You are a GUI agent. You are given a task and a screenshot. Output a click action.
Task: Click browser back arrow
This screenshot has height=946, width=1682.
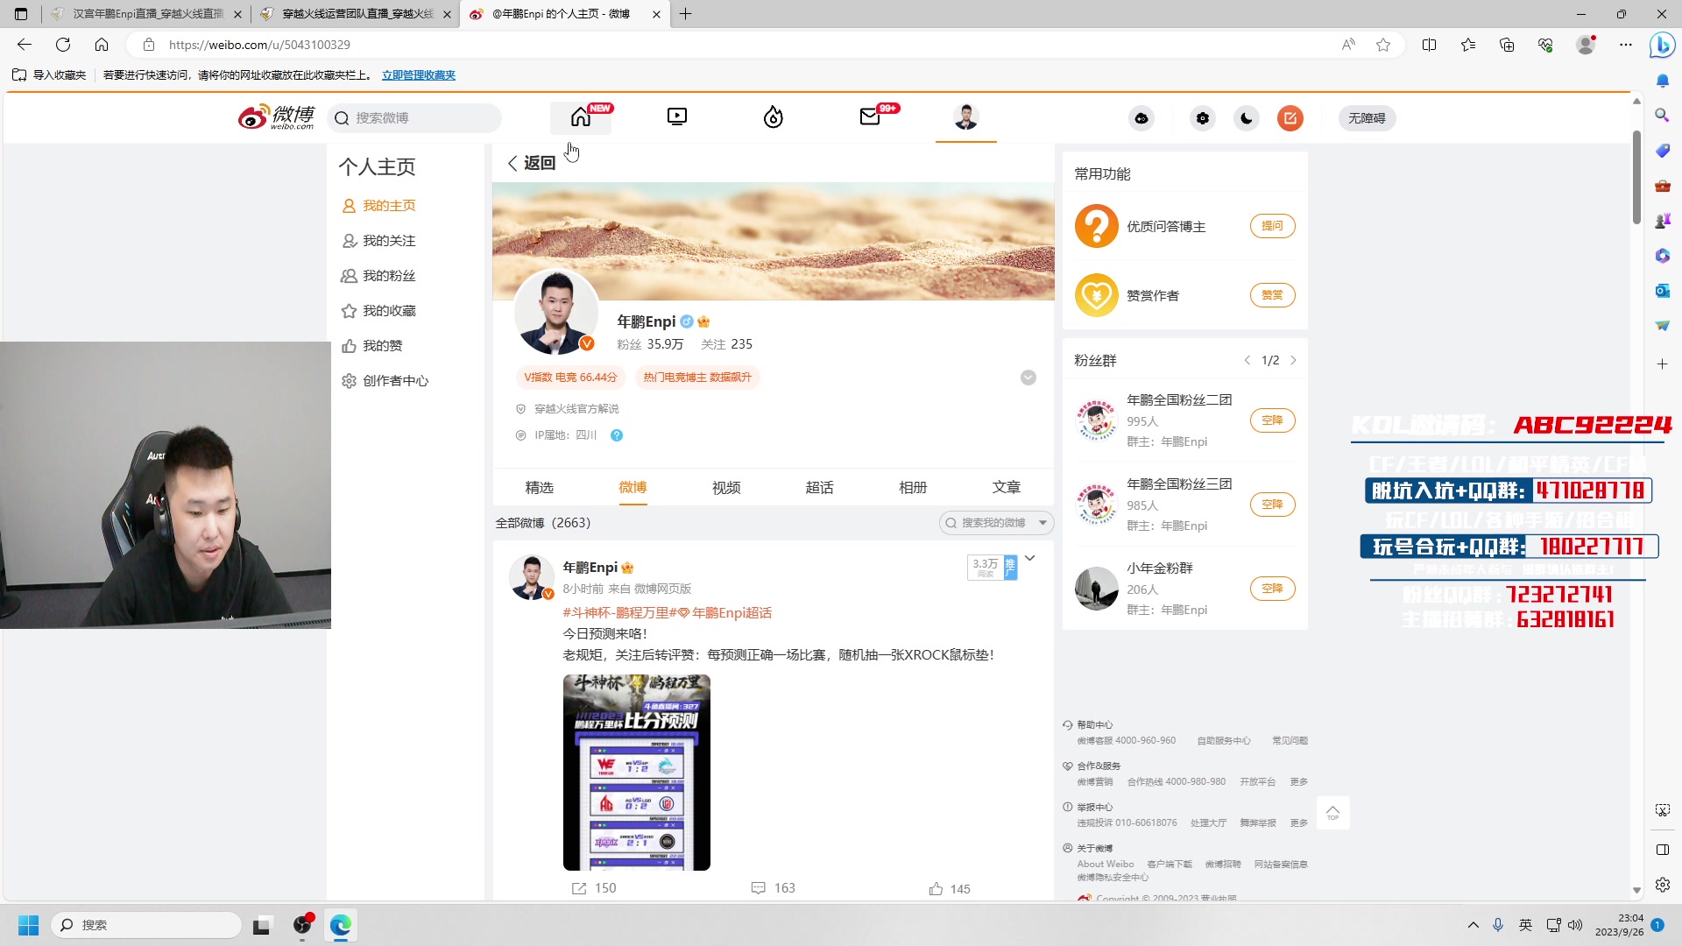coord(25,45)
